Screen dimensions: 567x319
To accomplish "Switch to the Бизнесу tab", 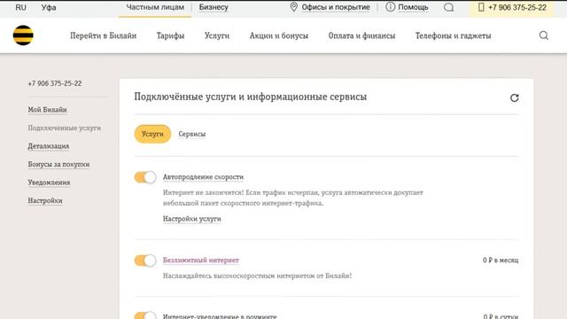I will tap(214, 7).
